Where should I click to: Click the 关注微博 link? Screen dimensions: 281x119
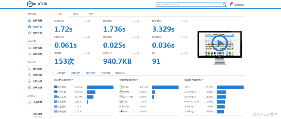point(37,114)
